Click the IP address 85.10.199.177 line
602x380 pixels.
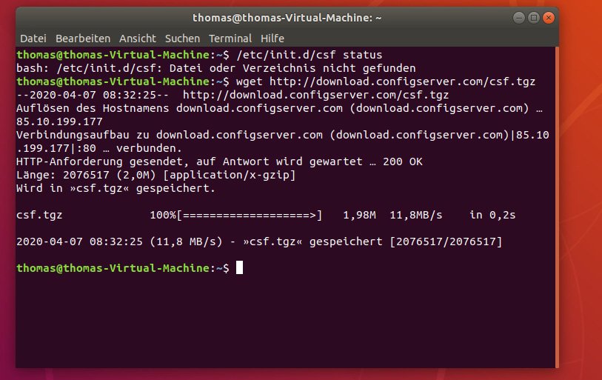click(x=59, y=121)
